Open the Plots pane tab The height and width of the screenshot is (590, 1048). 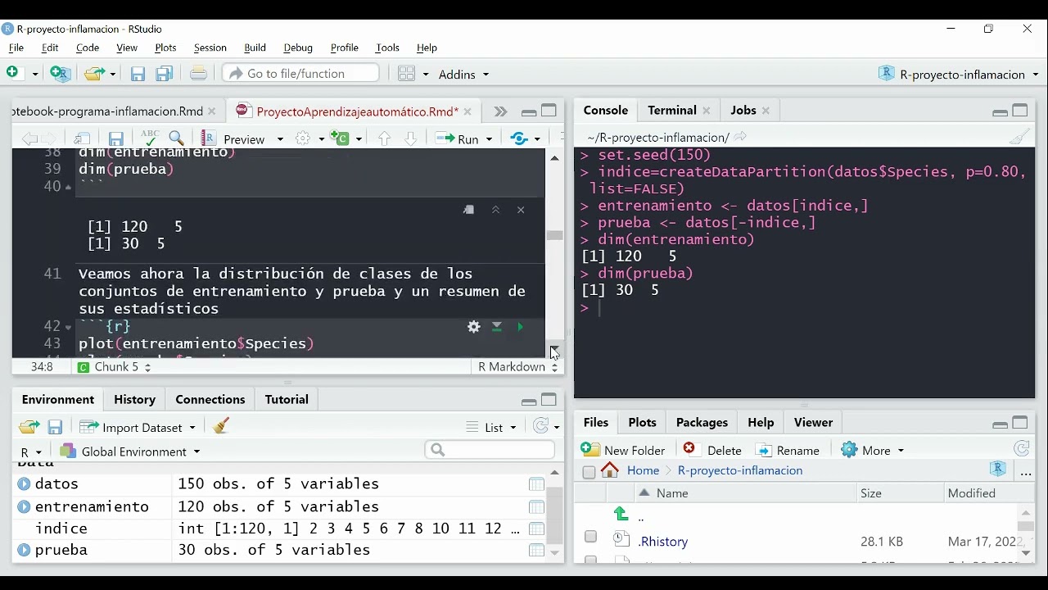coord(642,422)
